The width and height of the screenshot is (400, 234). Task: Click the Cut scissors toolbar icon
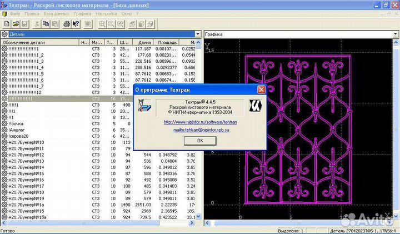pos(37,24)
